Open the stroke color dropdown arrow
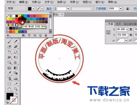The width and height of the screenshot is (137, 105). pyautogui.click(x=42, y=9)
